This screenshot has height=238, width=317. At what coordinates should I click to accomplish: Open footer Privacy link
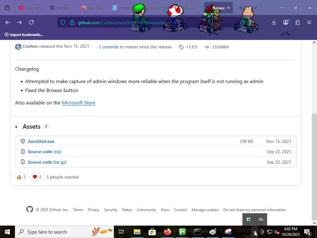coord(93,210)
